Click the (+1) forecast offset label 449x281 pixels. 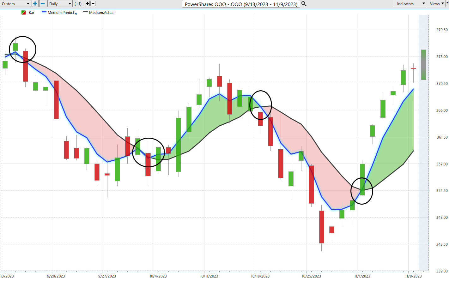click(x=78, y=4)
